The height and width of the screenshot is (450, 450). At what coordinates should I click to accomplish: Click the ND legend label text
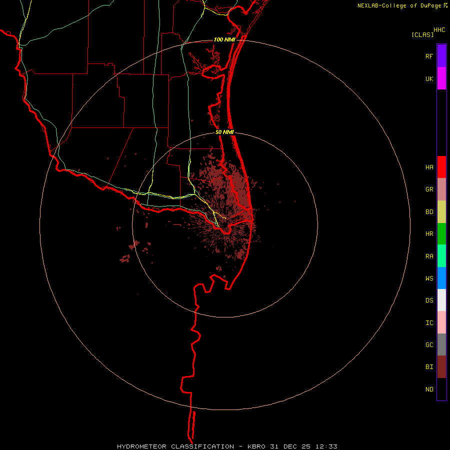point(429,389)
